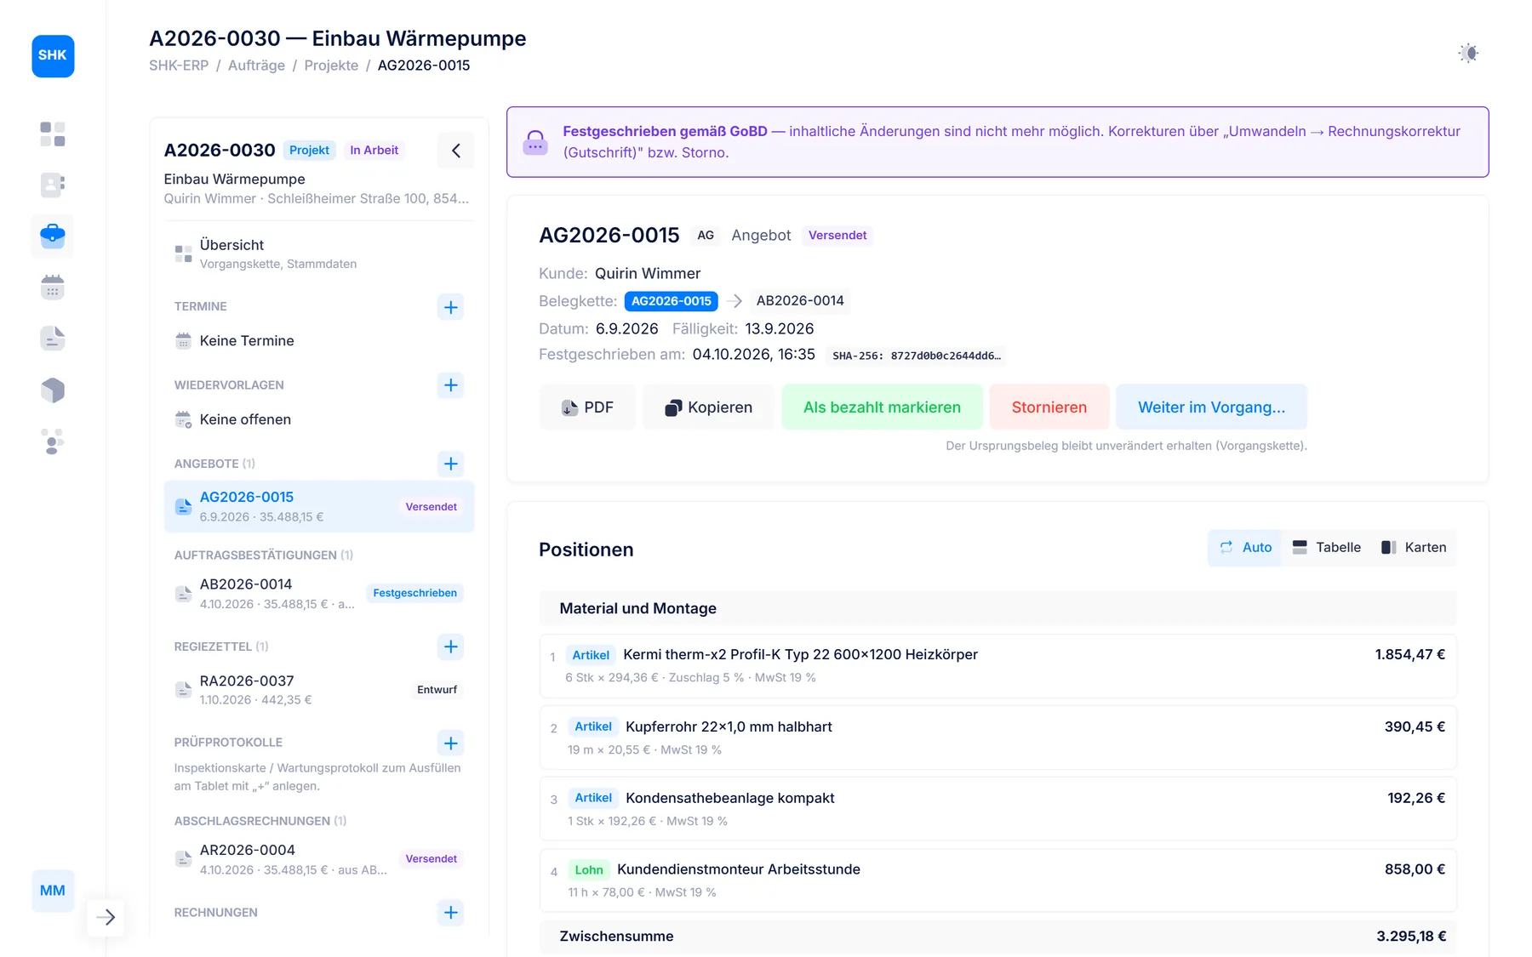
Task: Click the AG2026-0015 chip in Belegkette
Action: 672,301
